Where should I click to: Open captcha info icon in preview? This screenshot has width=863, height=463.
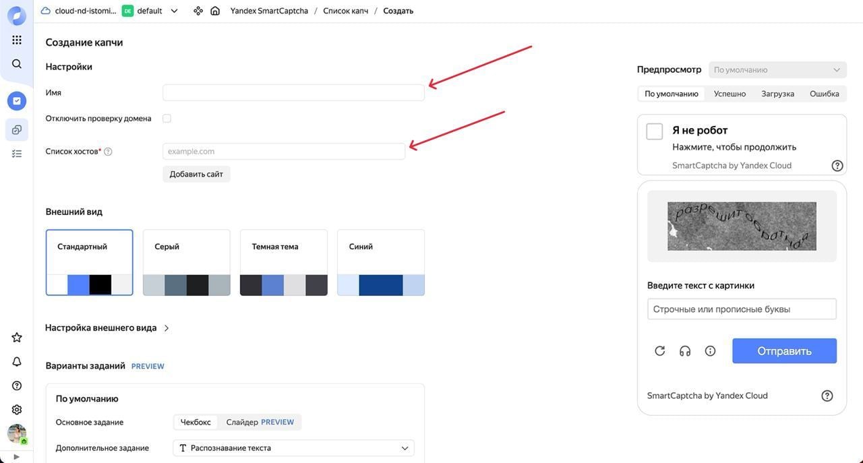(x=710, y=351)
